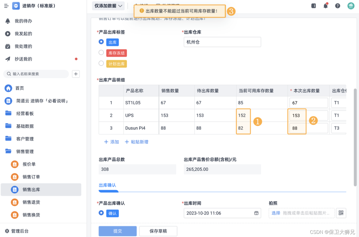Open calendar picker in 出库时间 field
Image resolution: width=359 pixels, height=237 pixels.
coord(256,213)
